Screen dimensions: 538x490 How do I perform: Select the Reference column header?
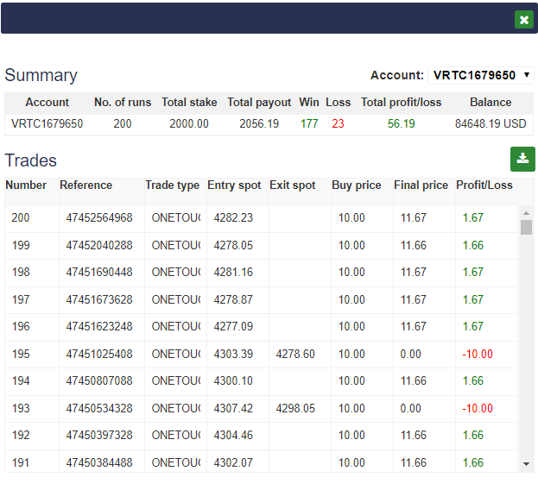(x=86, y=185)
